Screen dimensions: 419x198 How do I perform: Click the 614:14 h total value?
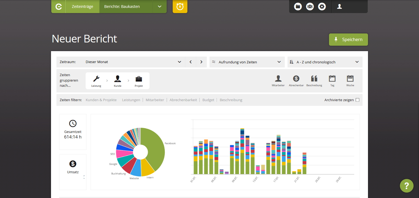(73, 137)
